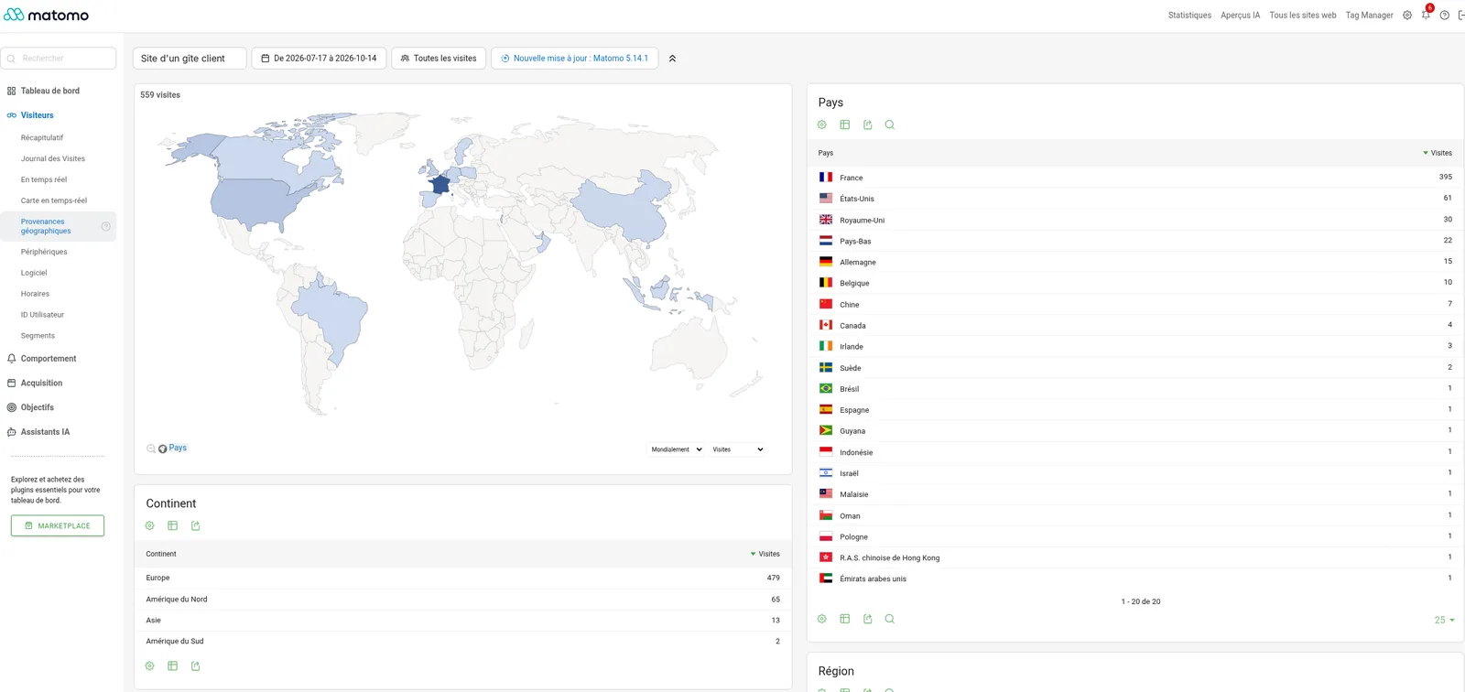Open Continent report settings cog below title

[x=150, y=525]
